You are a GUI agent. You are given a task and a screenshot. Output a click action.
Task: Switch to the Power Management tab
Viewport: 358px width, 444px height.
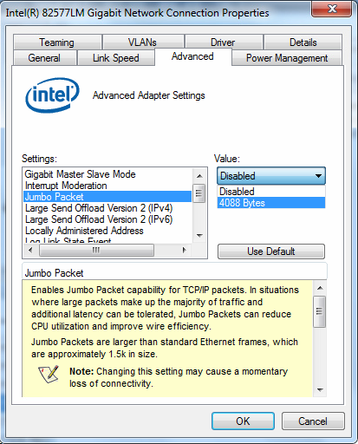(287, 58)
